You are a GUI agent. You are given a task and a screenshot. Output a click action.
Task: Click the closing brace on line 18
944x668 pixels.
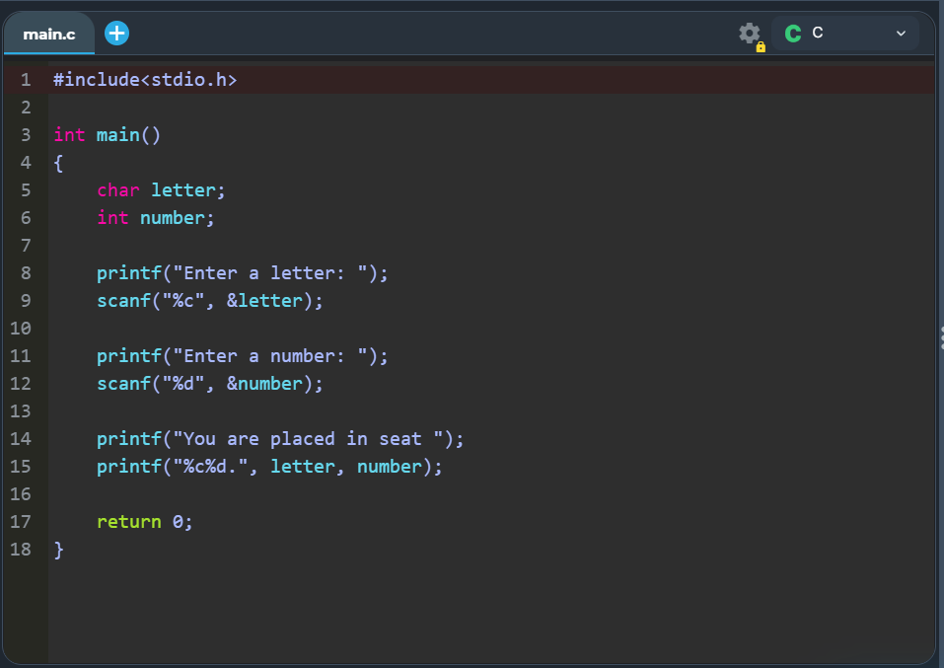tap(59, 549)
